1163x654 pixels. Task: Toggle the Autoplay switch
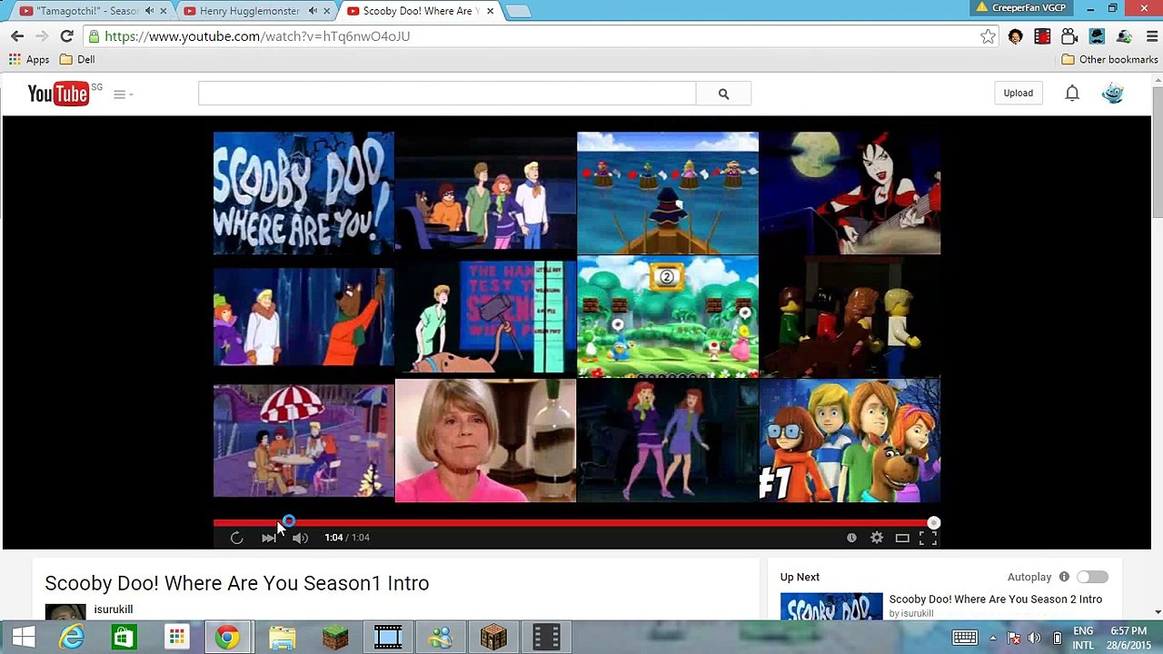click(x=1092, y=577)
